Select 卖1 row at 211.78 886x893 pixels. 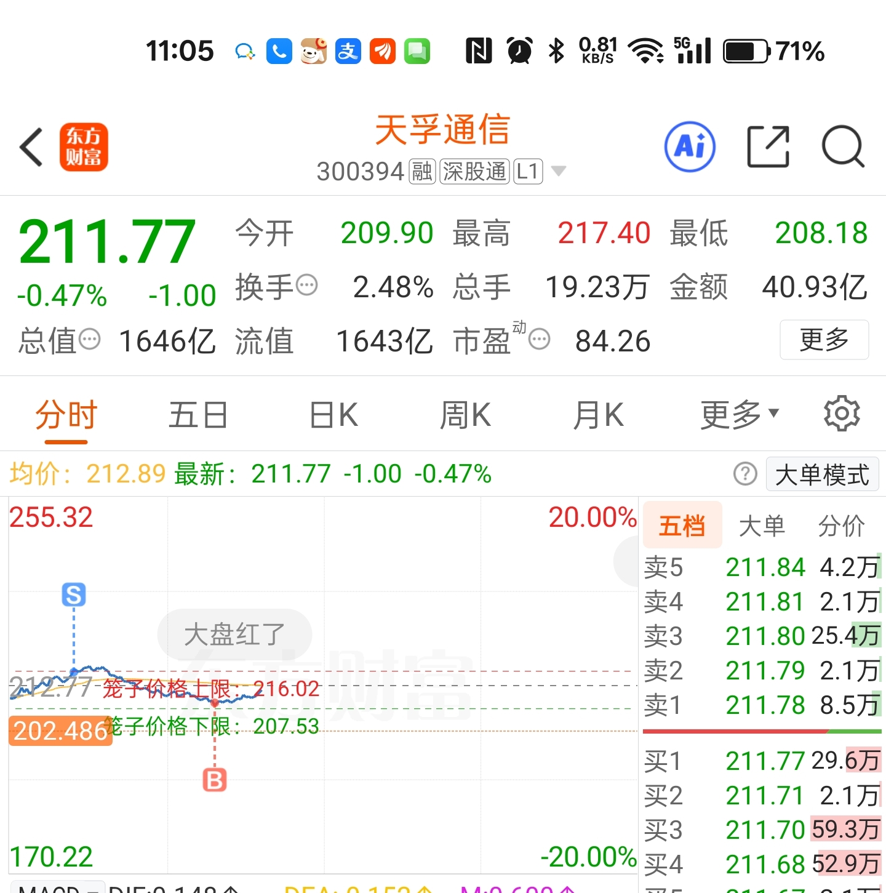tap(762, 705)
